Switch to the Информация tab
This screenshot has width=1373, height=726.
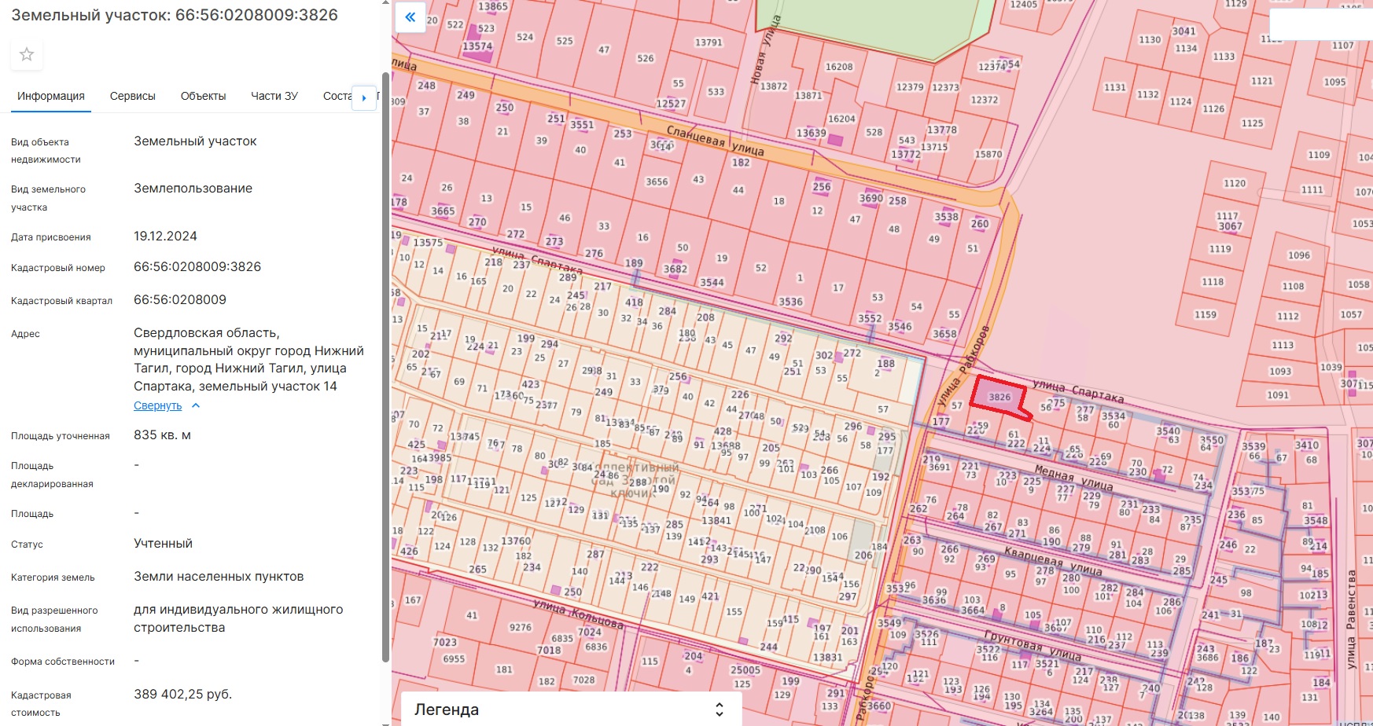point(51,96)
